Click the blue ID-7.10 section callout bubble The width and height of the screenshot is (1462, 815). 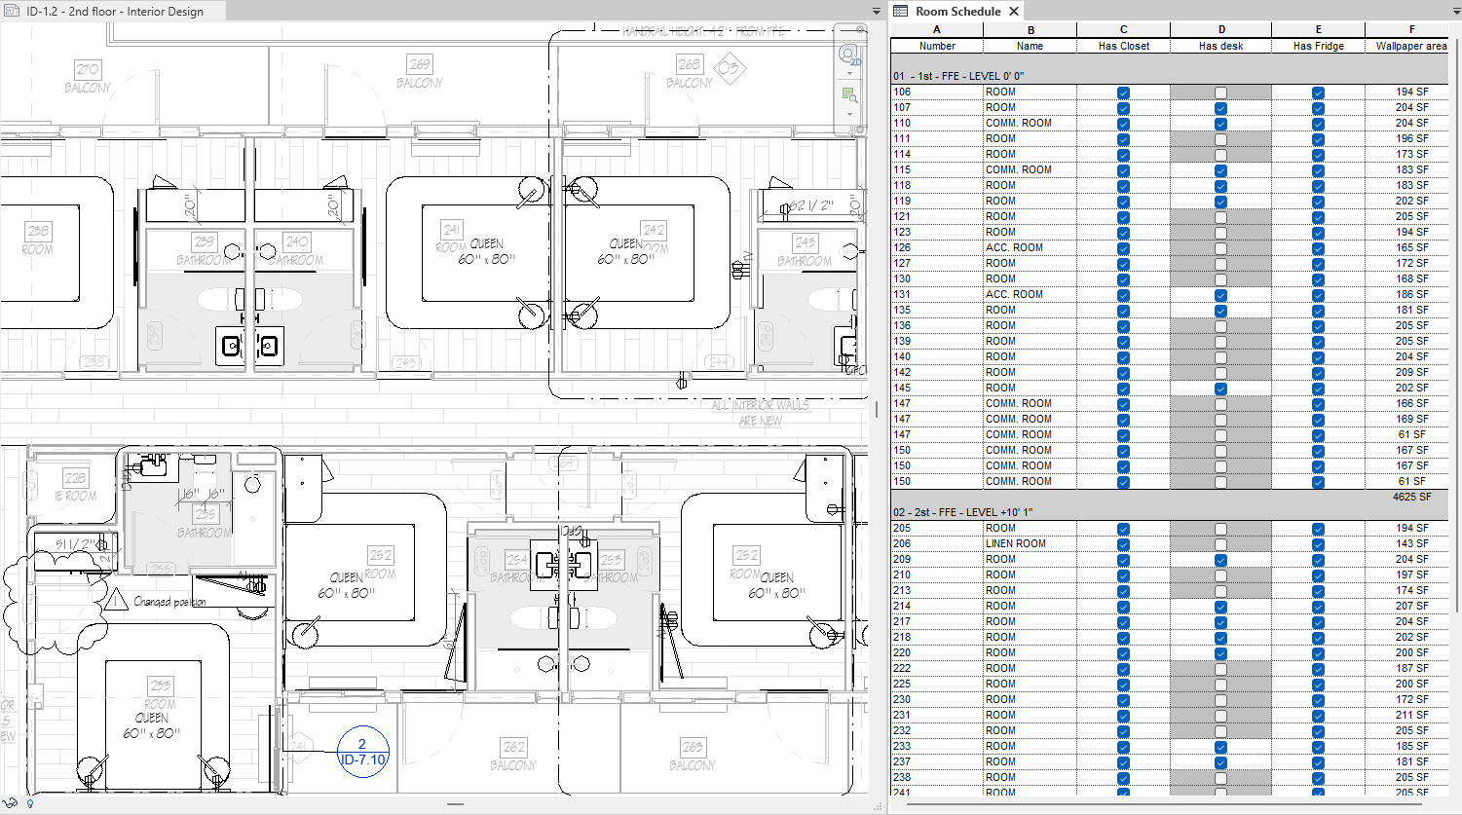coord(362,752)
